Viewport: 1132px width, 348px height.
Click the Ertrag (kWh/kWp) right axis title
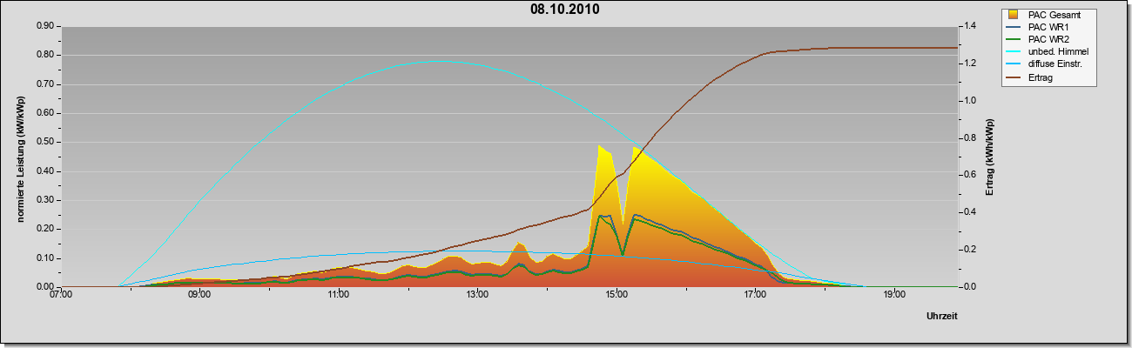pos(990,157)
